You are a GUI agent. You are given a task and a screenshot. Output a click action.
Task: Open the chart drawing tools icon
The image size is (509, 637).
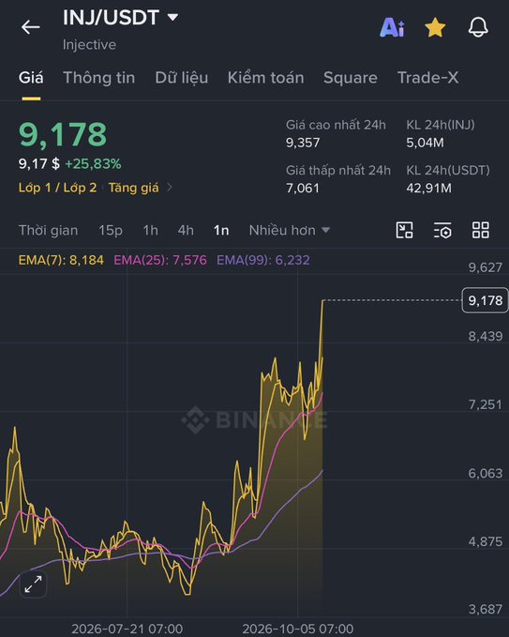tap(404, 230)
